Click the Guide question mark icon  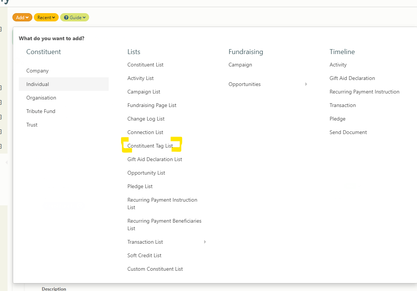click(x=66, y=18)
